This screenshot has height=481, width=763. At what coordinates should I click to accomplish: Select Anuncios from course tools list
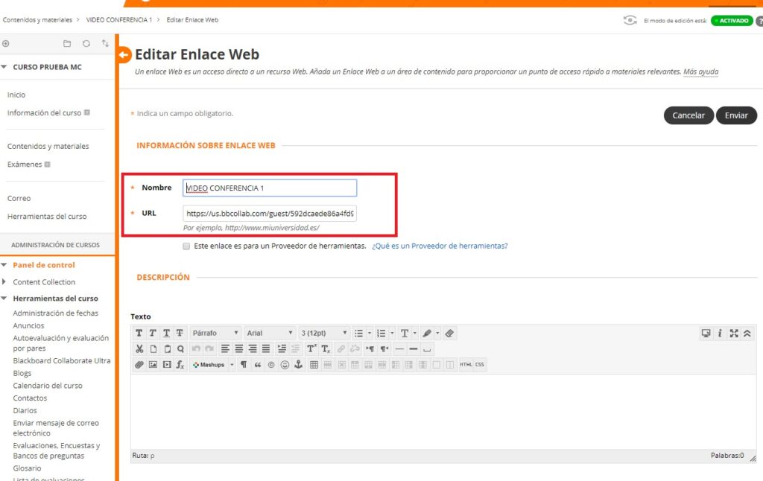point(28,325)
